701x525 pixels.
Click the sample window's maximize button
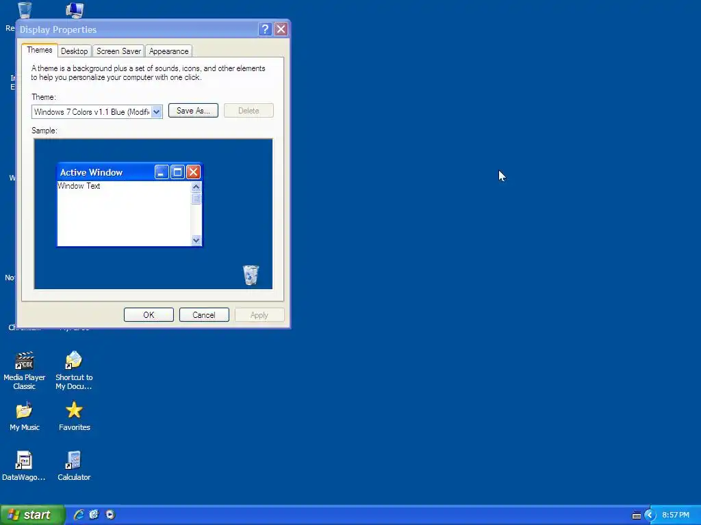177,172
